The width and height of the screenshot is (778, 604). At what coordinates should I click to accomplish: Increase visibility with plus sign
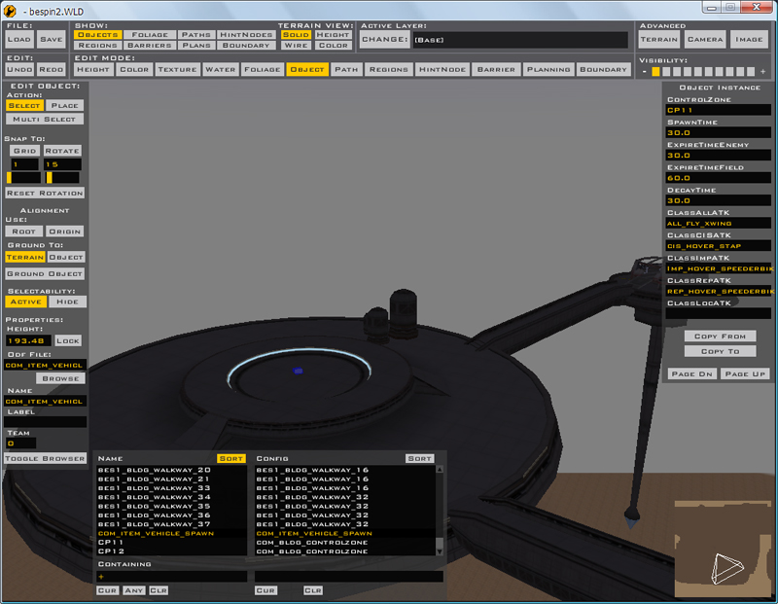pyautogui.click(x=763, y=71)
